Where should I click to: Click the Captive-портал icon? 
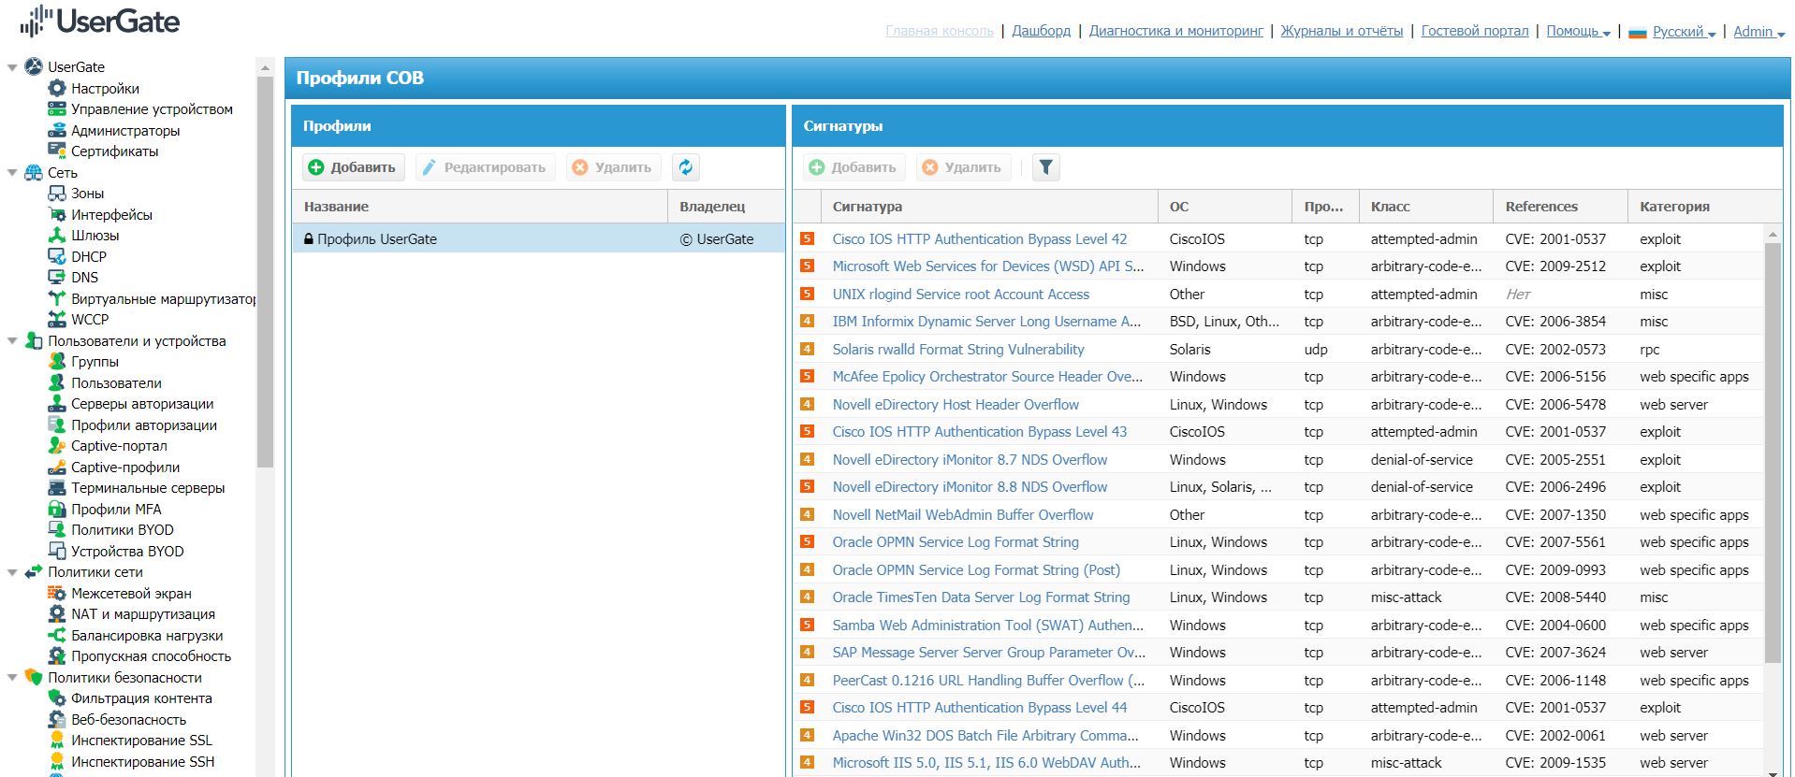[x=57, y=446]
